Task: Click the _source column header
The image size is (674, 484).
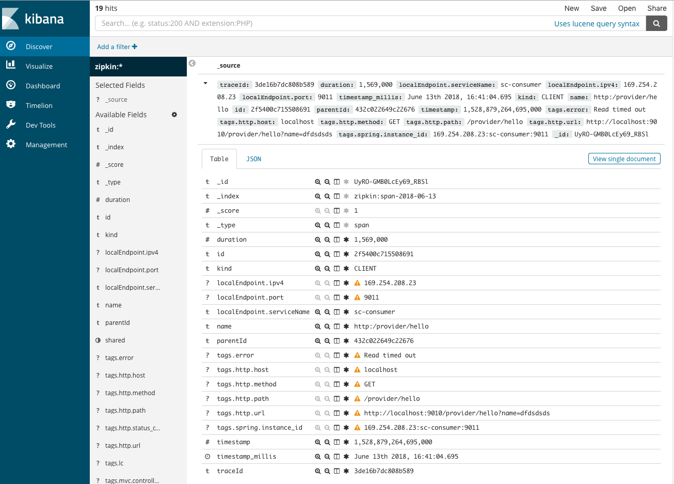Action: [229, 66]
